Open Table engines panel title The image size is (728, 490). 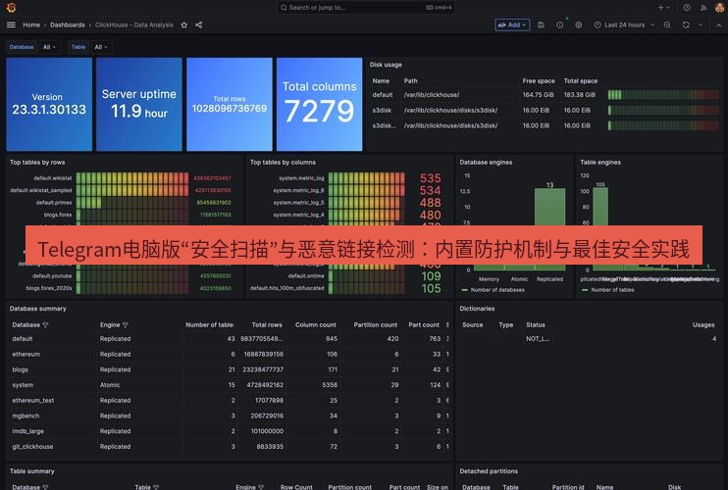click(x=599, y=163)
